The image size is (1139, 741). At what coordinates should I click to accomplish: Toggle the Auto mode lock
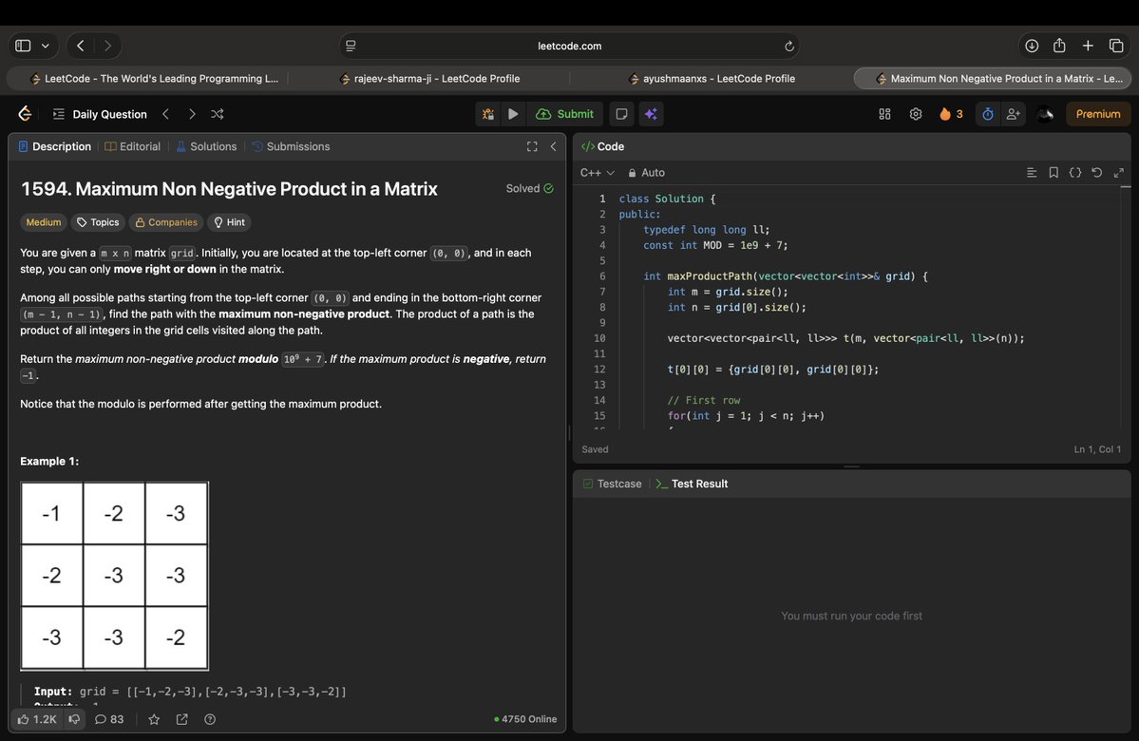(x=647, y=173)
